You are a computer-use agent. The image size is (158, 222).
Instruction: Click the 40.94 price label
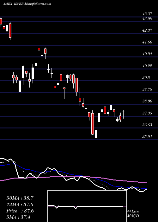(x=147, y=54)
